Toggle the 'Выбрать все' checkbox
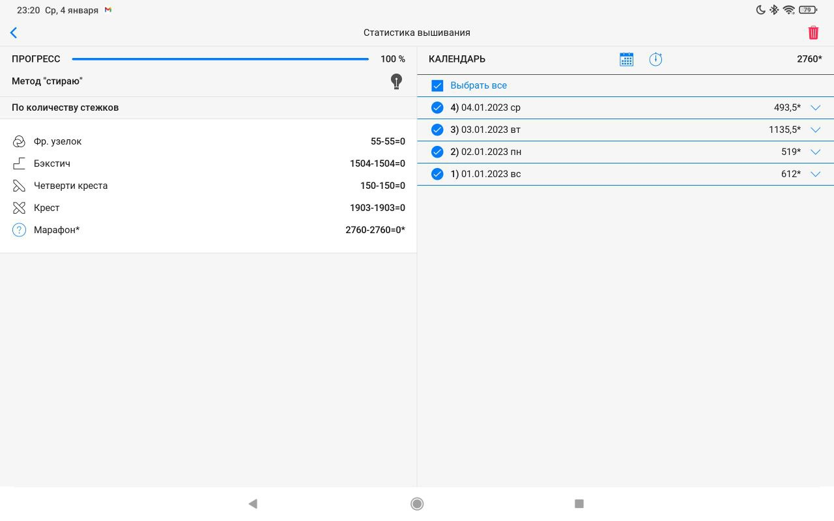834x521 pixels. (437, 85)
